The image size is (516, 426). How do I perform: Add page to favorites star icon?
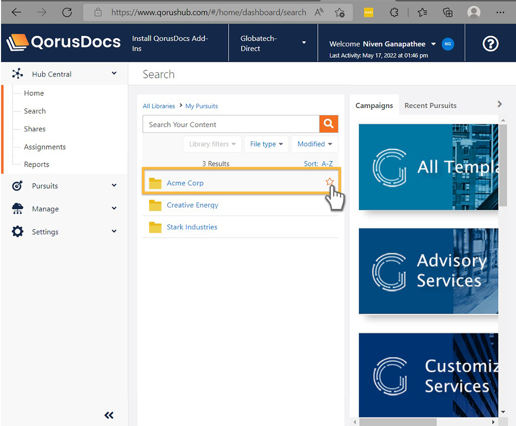[x=340, y=12]
